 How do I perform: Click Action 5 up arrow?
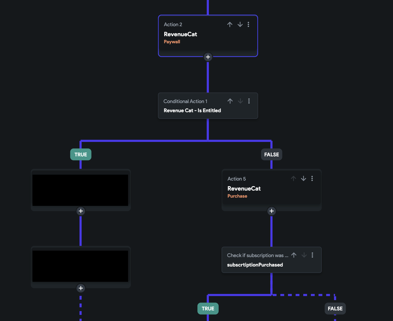293,179
